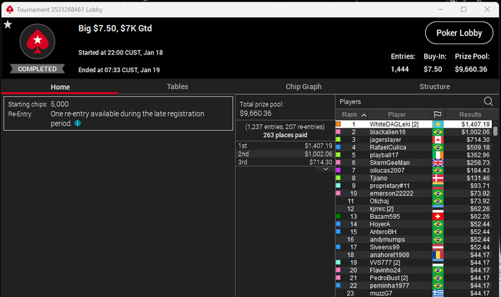
Task: Click the 3rd place payout row
Action: 285,162
